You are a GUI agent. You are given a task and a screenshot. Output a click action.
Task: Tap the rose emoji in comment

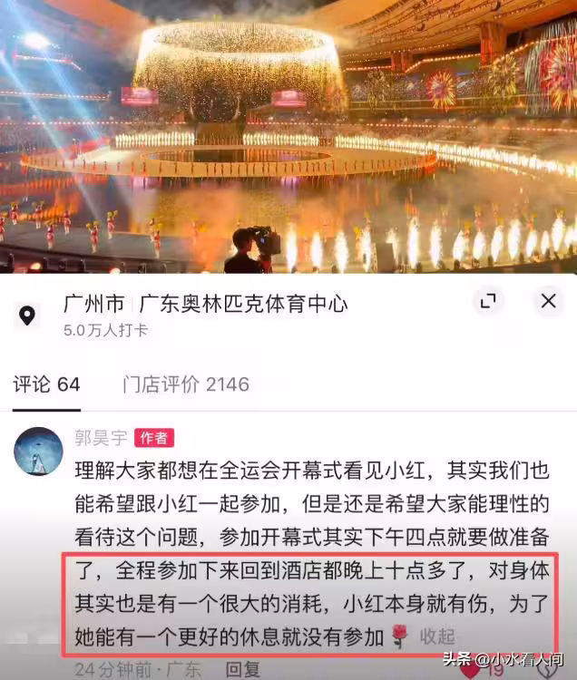click(x=399, y=637)
